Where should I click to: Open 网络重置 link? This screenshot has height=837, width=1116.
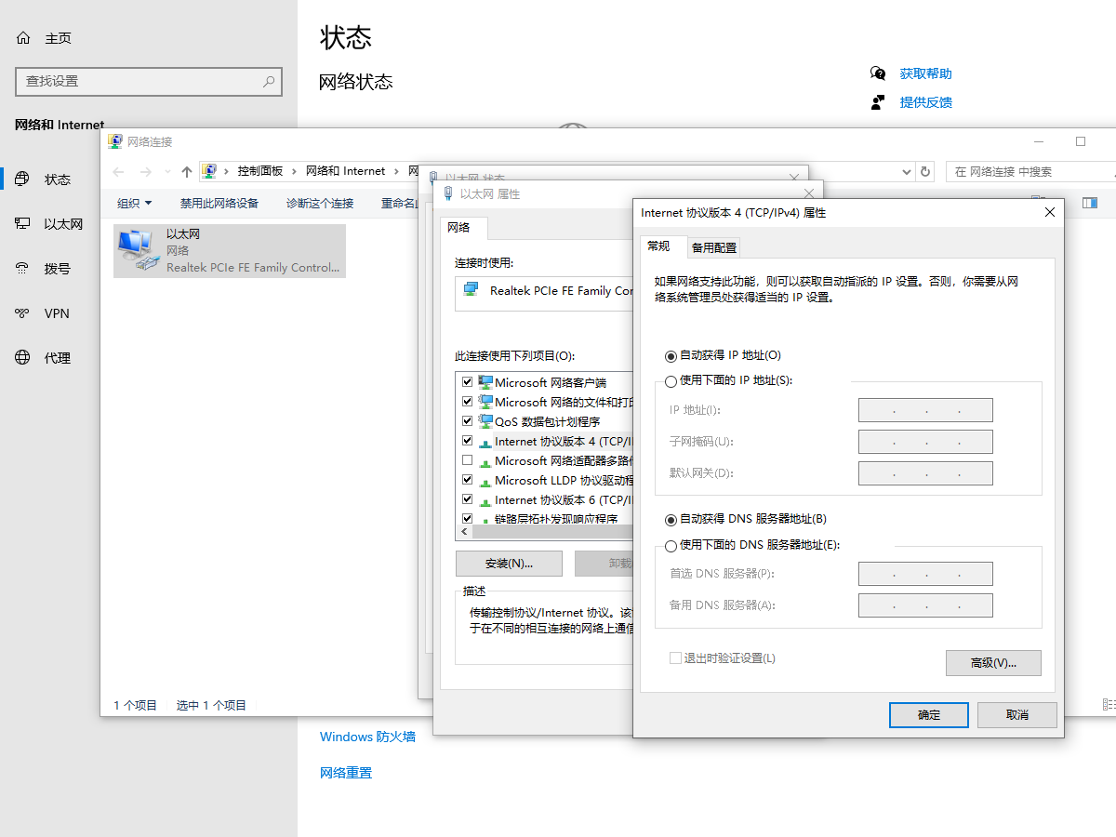[346, 773]
